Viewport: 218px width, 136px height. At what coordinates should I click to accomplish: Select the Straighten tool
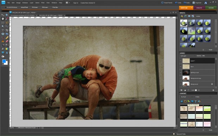[7, 34]
